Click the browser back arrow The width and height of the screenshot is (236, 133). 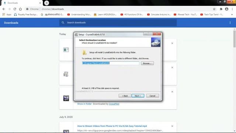(x=4, y=9)
